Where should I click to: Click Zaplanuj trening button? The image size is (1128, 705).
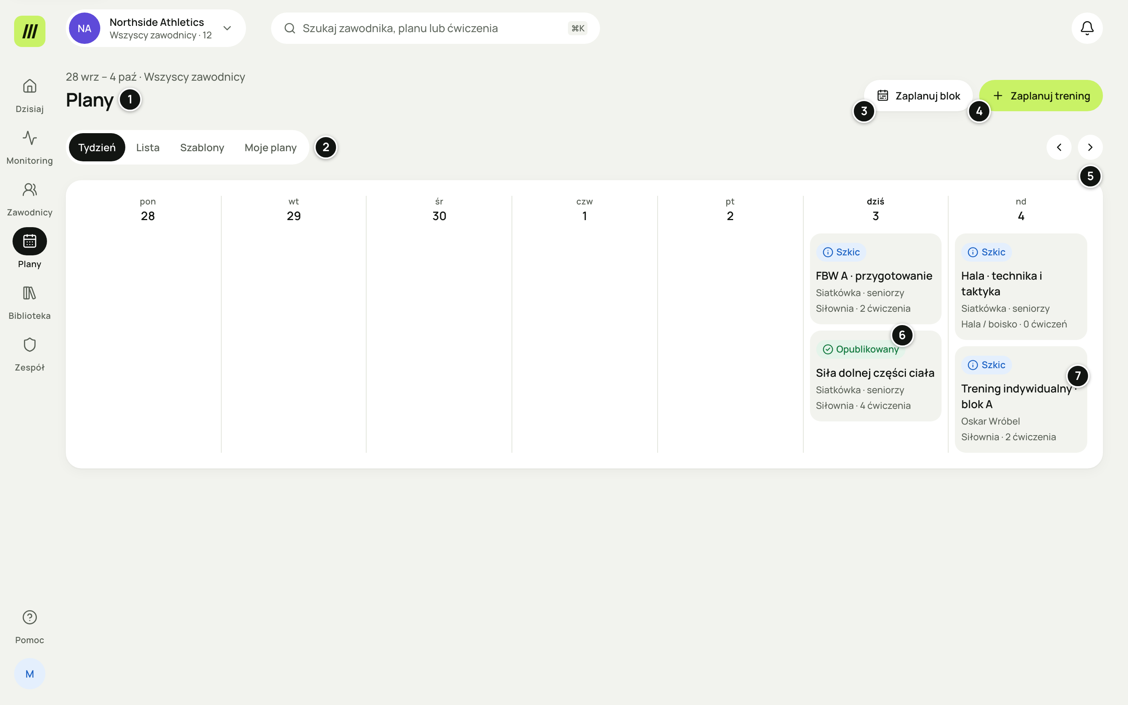pos(1041,96)
